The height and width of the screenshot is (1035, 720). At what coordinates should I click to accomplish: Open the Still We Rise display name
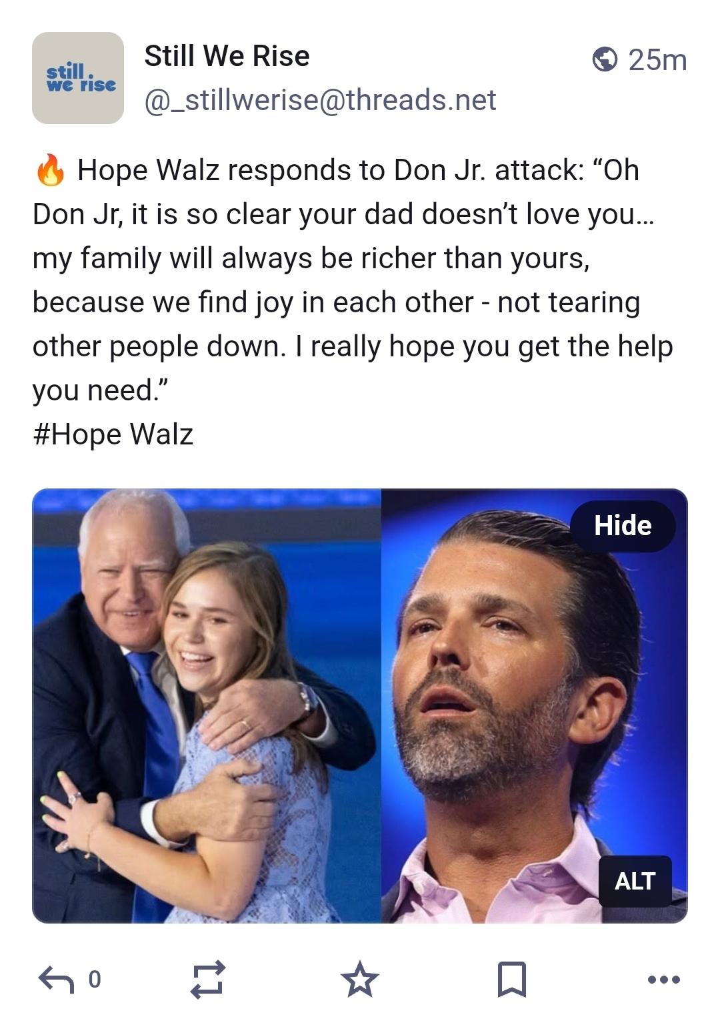(x=227, y=56)
